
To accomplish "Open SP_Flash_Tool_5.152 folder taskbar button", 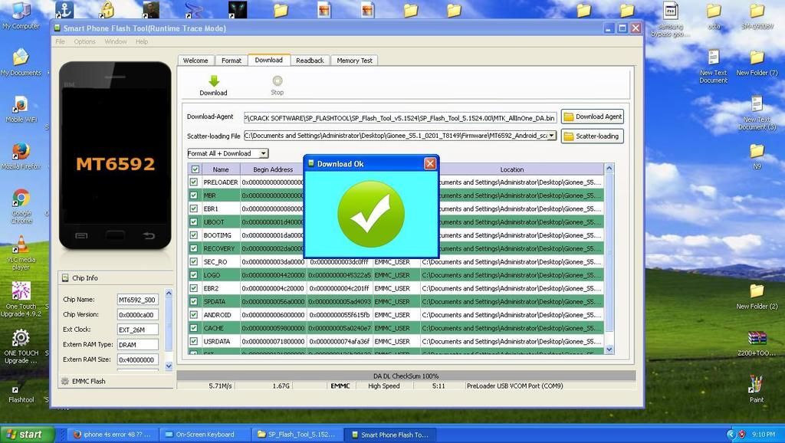I will coord(297,435).
